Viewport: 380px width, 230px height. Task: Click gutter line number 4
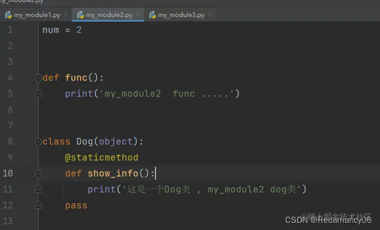click(x=10, y=78)
